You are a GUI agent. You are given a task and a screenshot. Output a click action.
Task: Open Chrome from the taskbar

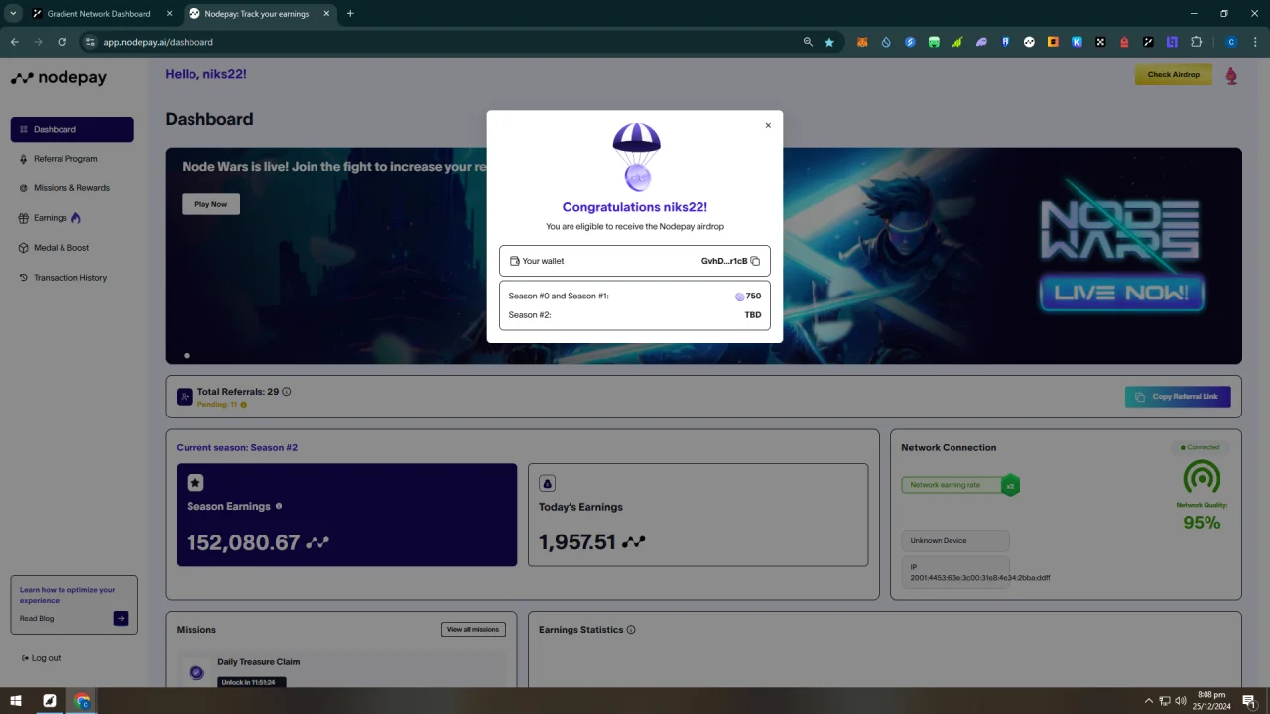[82, 701]
